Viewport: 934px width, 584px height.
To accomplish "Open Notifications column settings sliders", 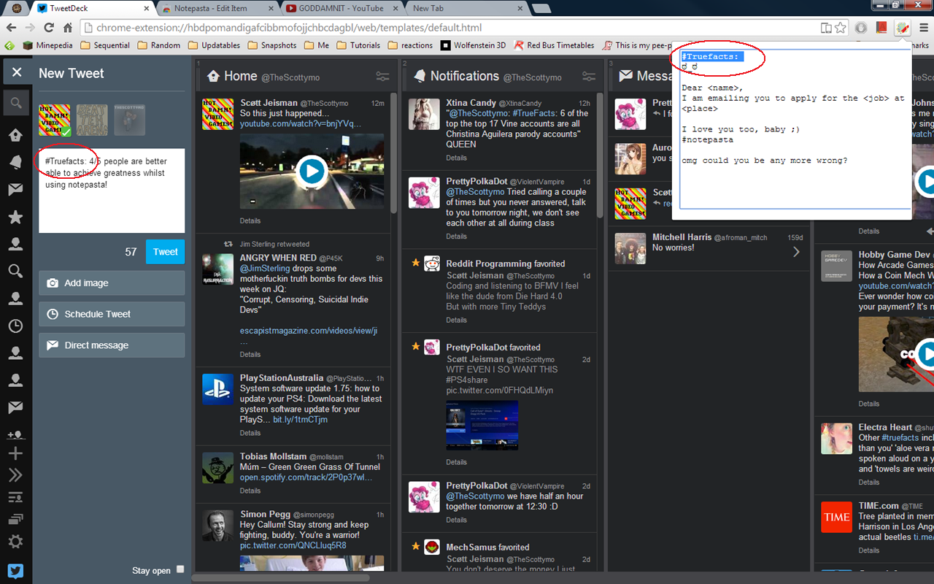I will [590, 76].
